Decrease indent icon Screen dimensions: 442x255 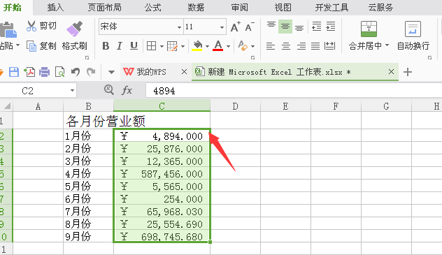317,26
